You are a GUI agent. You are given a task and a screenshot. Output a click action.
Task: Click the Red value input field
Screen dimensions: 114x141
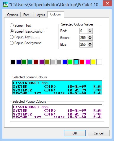tap(84, 31)
